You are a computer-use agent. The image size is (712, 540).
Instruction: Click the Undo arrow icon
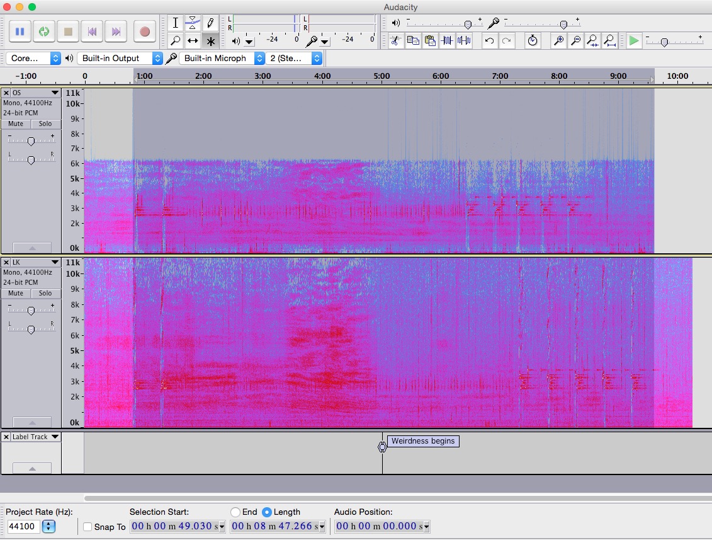tap(489, 41)
